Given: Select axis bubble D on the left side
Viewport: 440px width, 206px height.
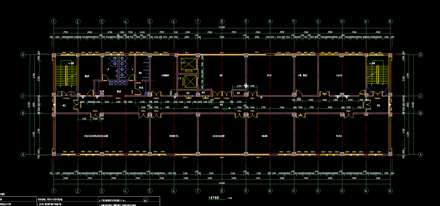Looking at the screenshot, I should (22, 55).
